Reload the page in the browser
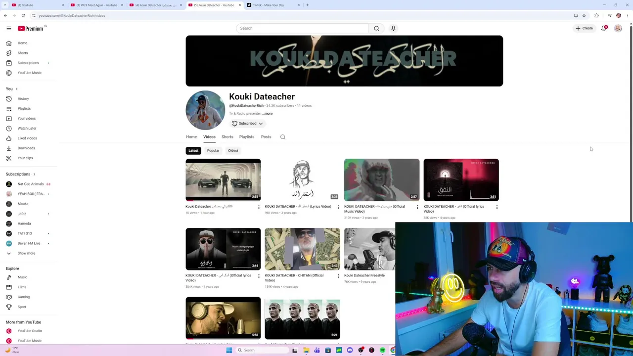The image size is (633, 356). tap(23, 15)
